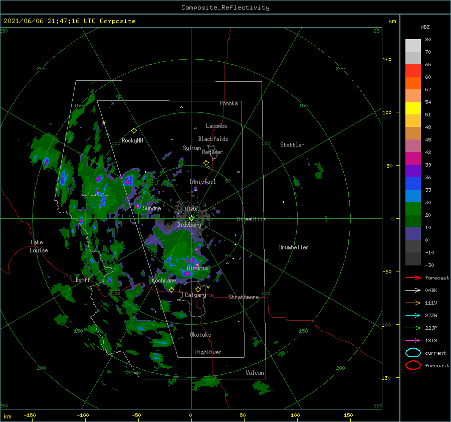Click the Ponoka city label
The height and width of the screenshot is (422, 451).
(229, 103)
